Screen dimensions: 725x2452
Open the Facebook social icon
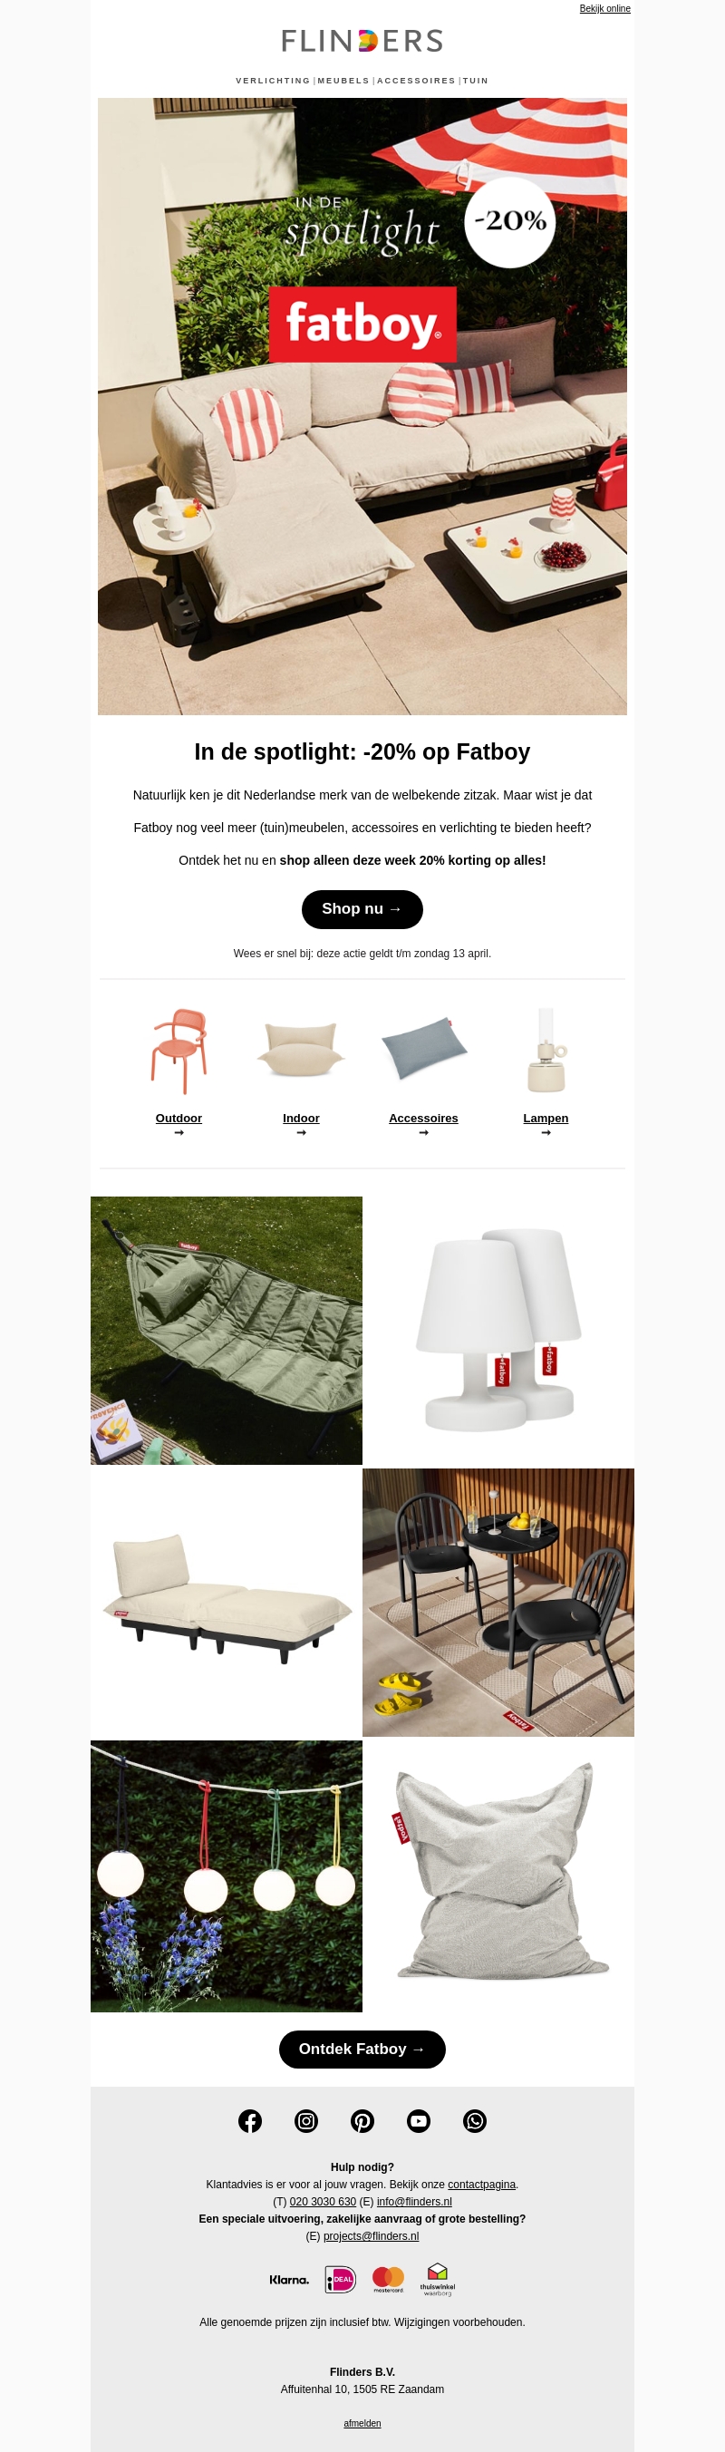pyautogui.click(x=250, y=2121)
